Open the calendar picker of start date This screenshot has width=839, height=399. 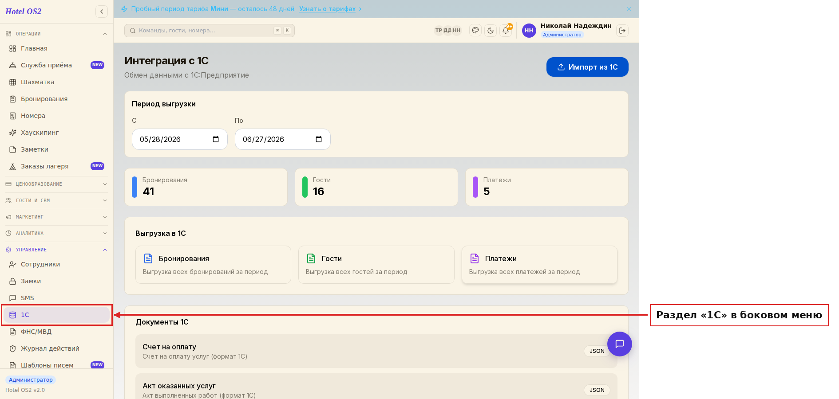pyautogui.click(x=216, y=139)
